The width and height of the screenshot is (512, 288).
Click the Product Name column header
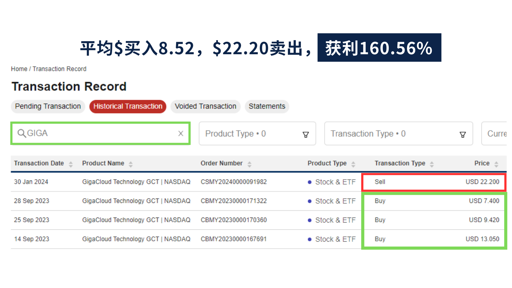coord(103,163)
